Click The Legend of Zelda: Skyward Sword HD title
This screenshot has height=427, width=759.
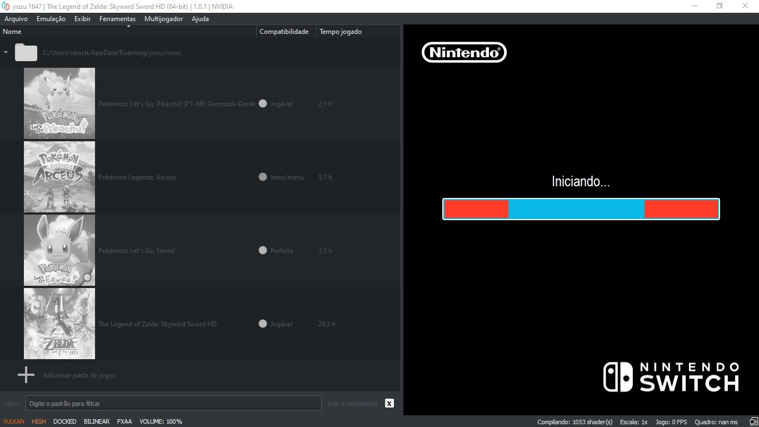[157, 324]
